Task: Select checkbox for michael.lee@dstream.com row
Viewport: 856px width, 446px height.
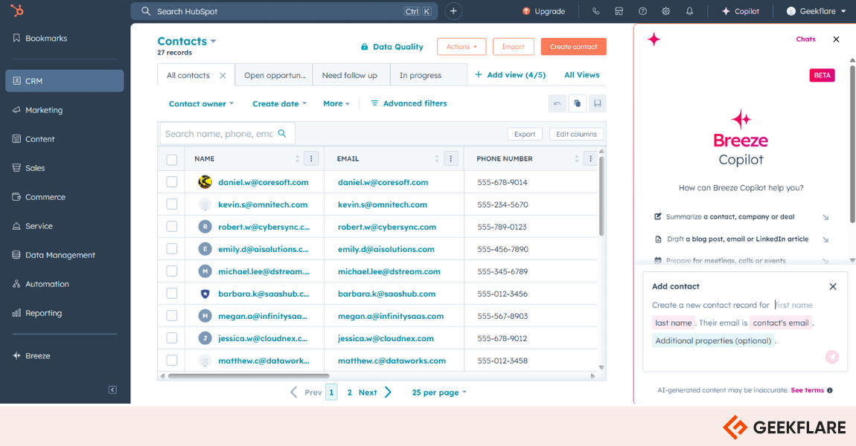Action: coord(172,271)
